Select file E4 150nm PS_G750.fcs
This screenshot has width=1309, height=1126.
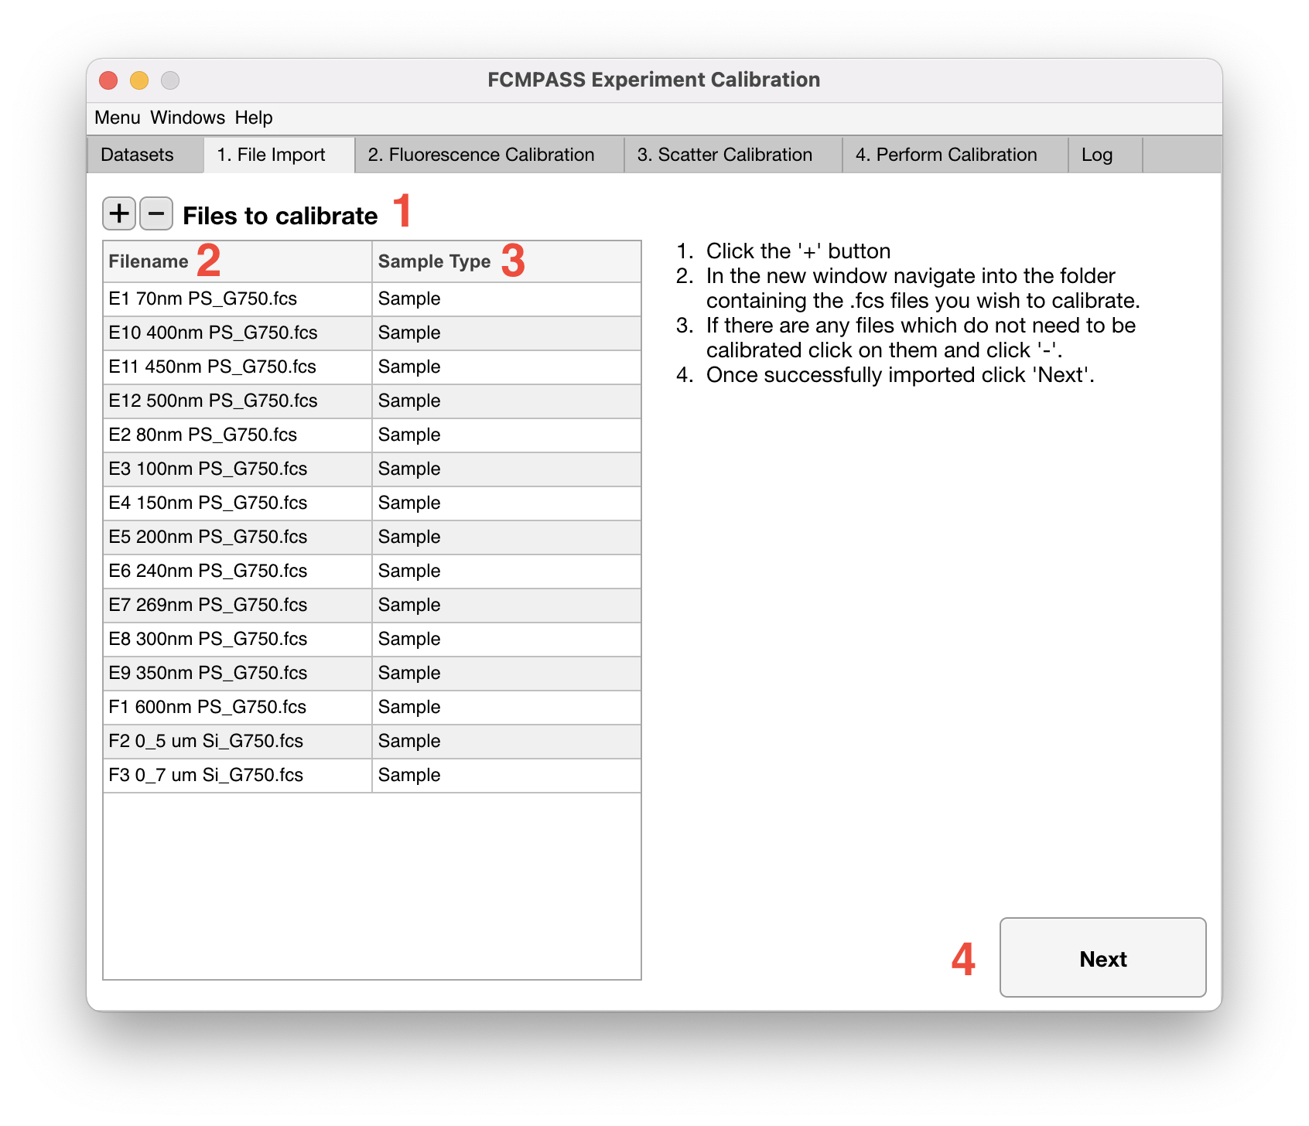click(238, 503)
